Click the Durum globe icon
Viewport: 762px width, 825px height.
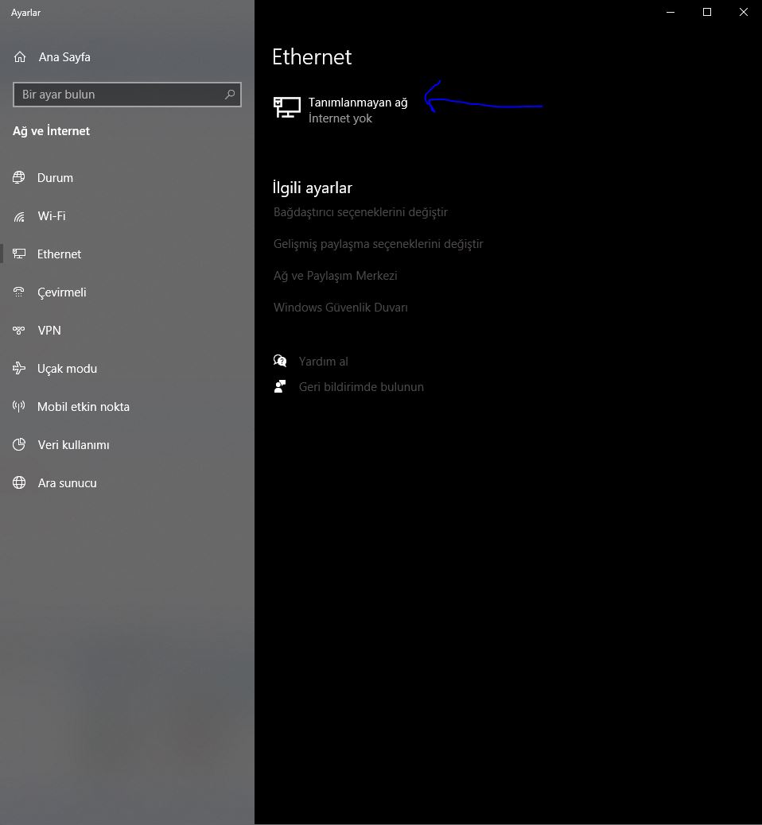tap(19, 178)
